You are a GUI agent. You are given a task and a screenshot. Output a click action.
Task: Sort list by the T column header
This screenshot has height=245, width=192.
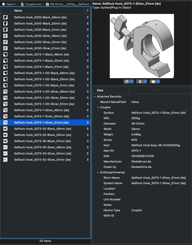click(88, 11)
